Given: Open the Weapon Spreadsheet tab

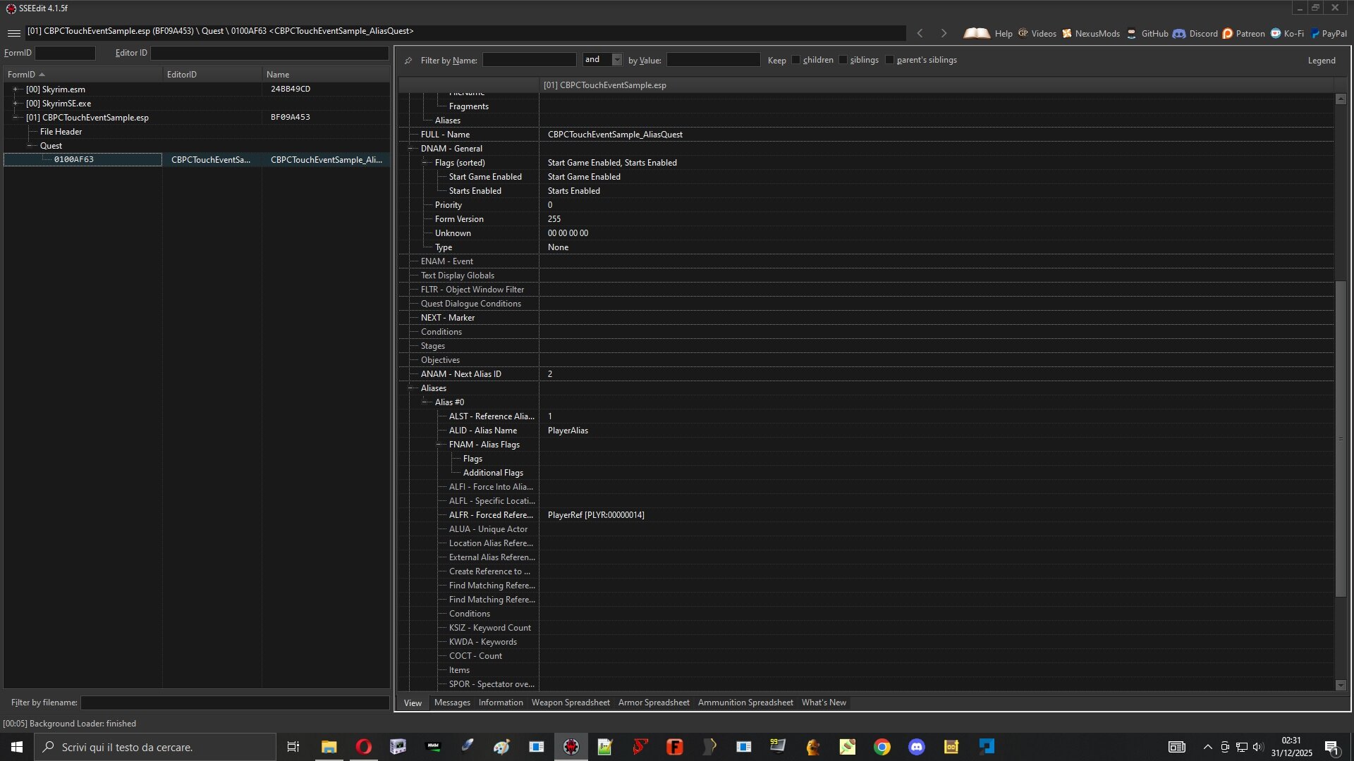Looking at the screenshot, I should 571,703.
